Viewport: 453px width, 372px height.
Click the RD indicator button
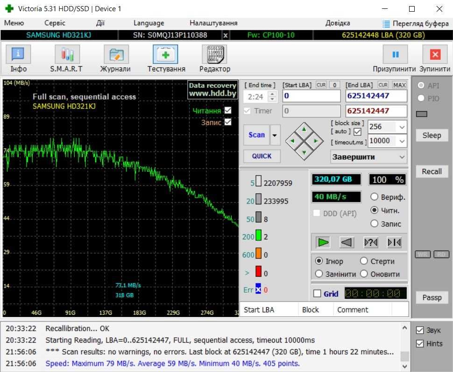(x=441, y=254)
